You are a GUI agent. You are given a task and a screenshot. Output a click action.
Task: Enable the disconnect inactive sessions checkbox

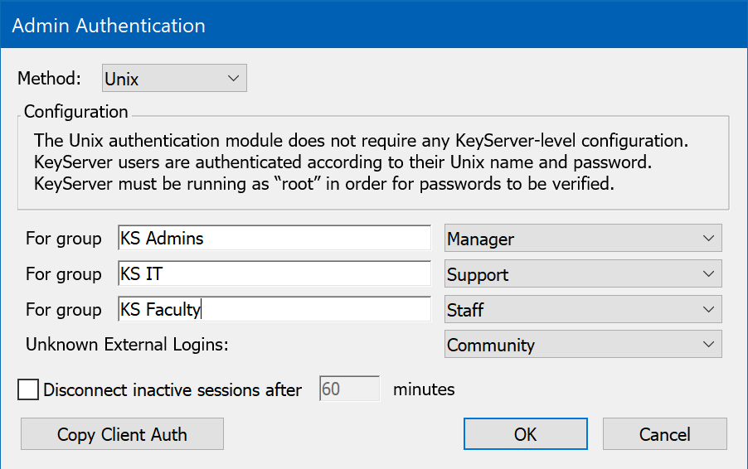coord(28,389)
